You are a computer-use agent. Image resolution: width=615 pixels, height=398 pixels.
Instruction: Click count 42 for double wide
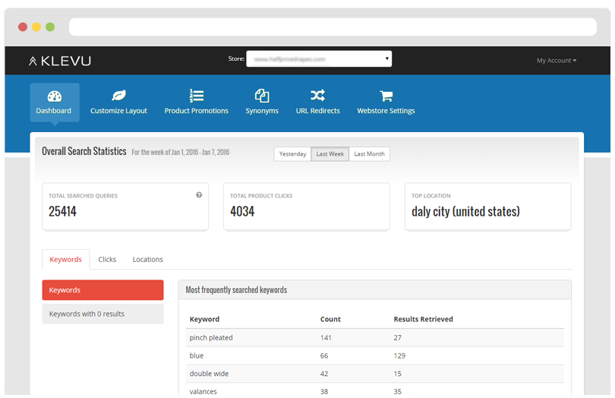click(x=324, y=374)
